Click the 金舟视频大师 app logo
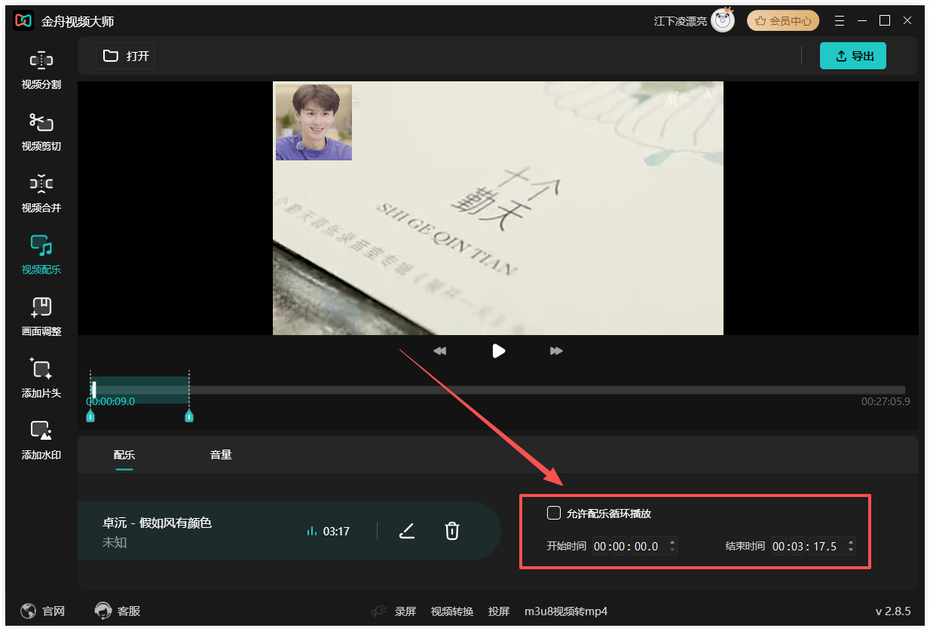This screenshot has width=930, height=631. click(23, 21)
